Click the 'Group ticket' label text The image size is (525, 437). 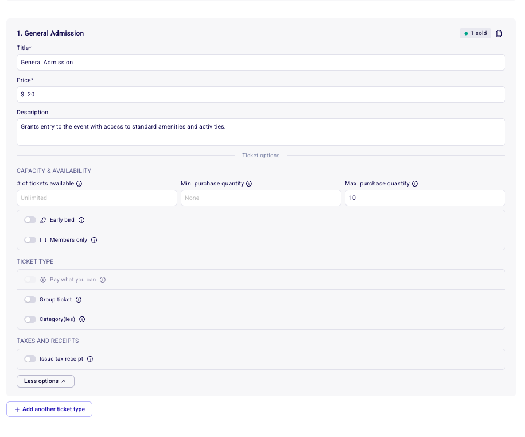(56, 300)
